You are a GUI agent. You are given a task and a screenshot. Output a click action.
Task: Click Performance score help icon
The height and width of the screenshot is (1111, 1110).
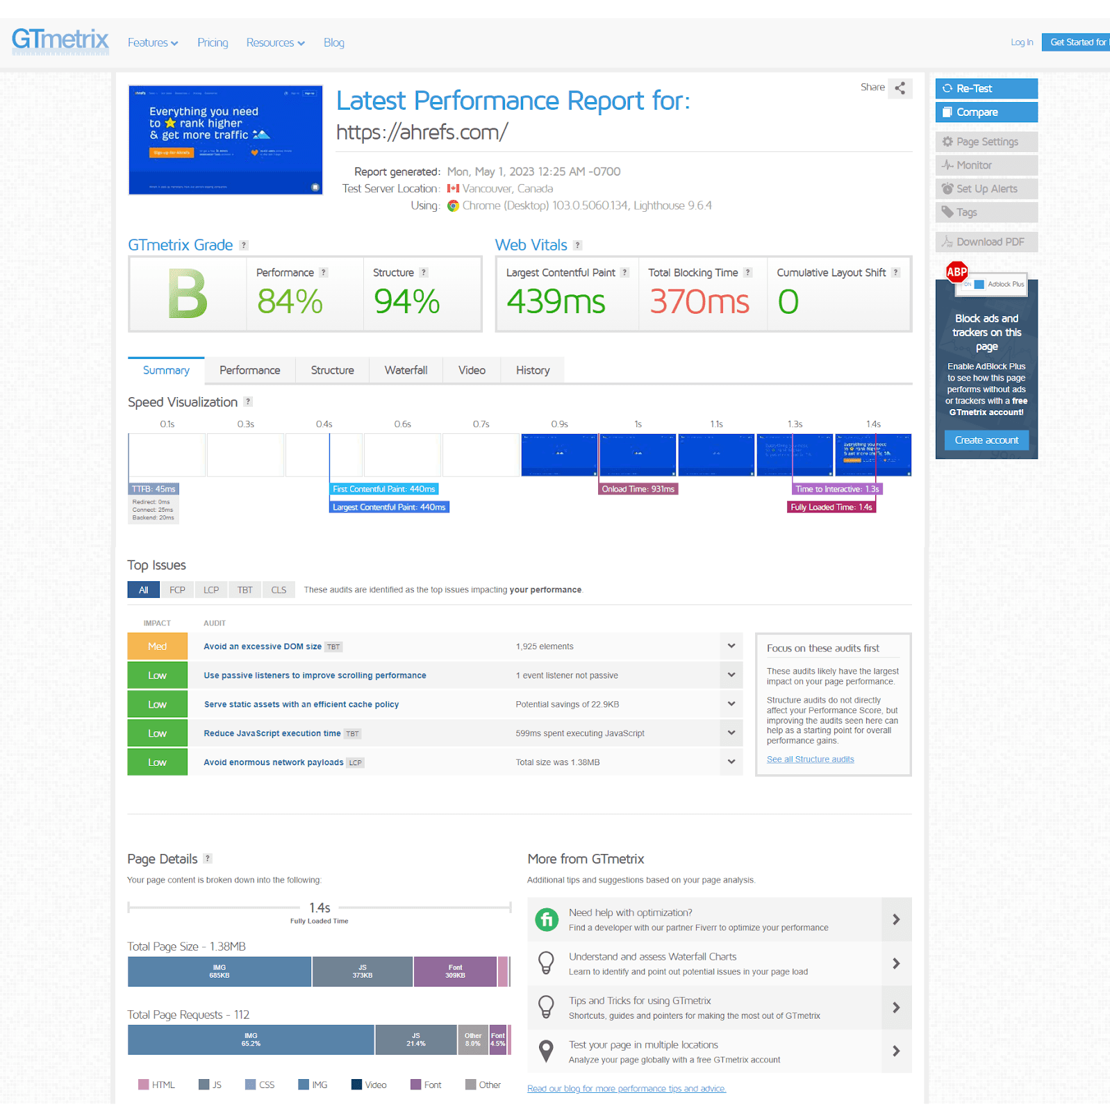pyautogui.click(x=324, y=273)
